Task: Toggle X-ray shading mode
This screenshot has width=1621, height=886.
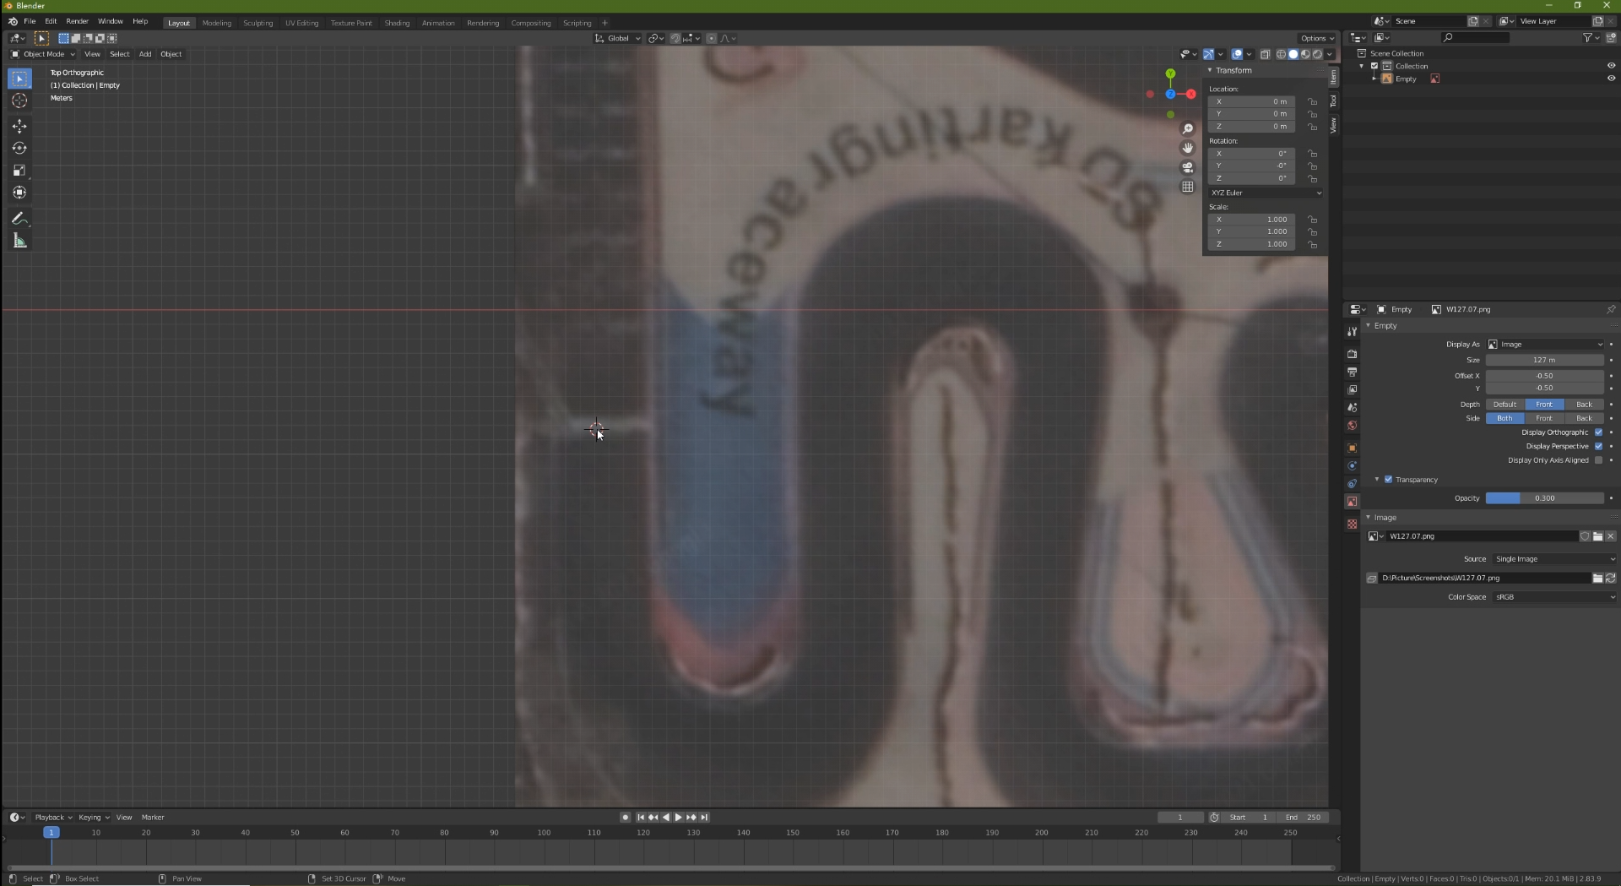Action: [x=1265, y=54]
